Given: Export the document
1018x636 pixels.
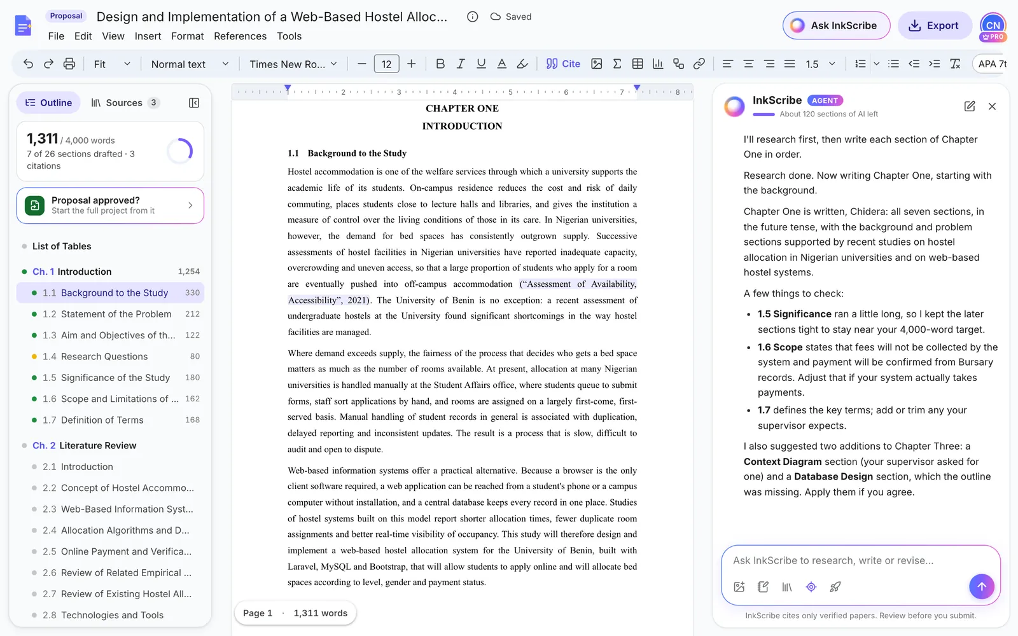Looking at the screenshot, I should (x=934, y=25).
